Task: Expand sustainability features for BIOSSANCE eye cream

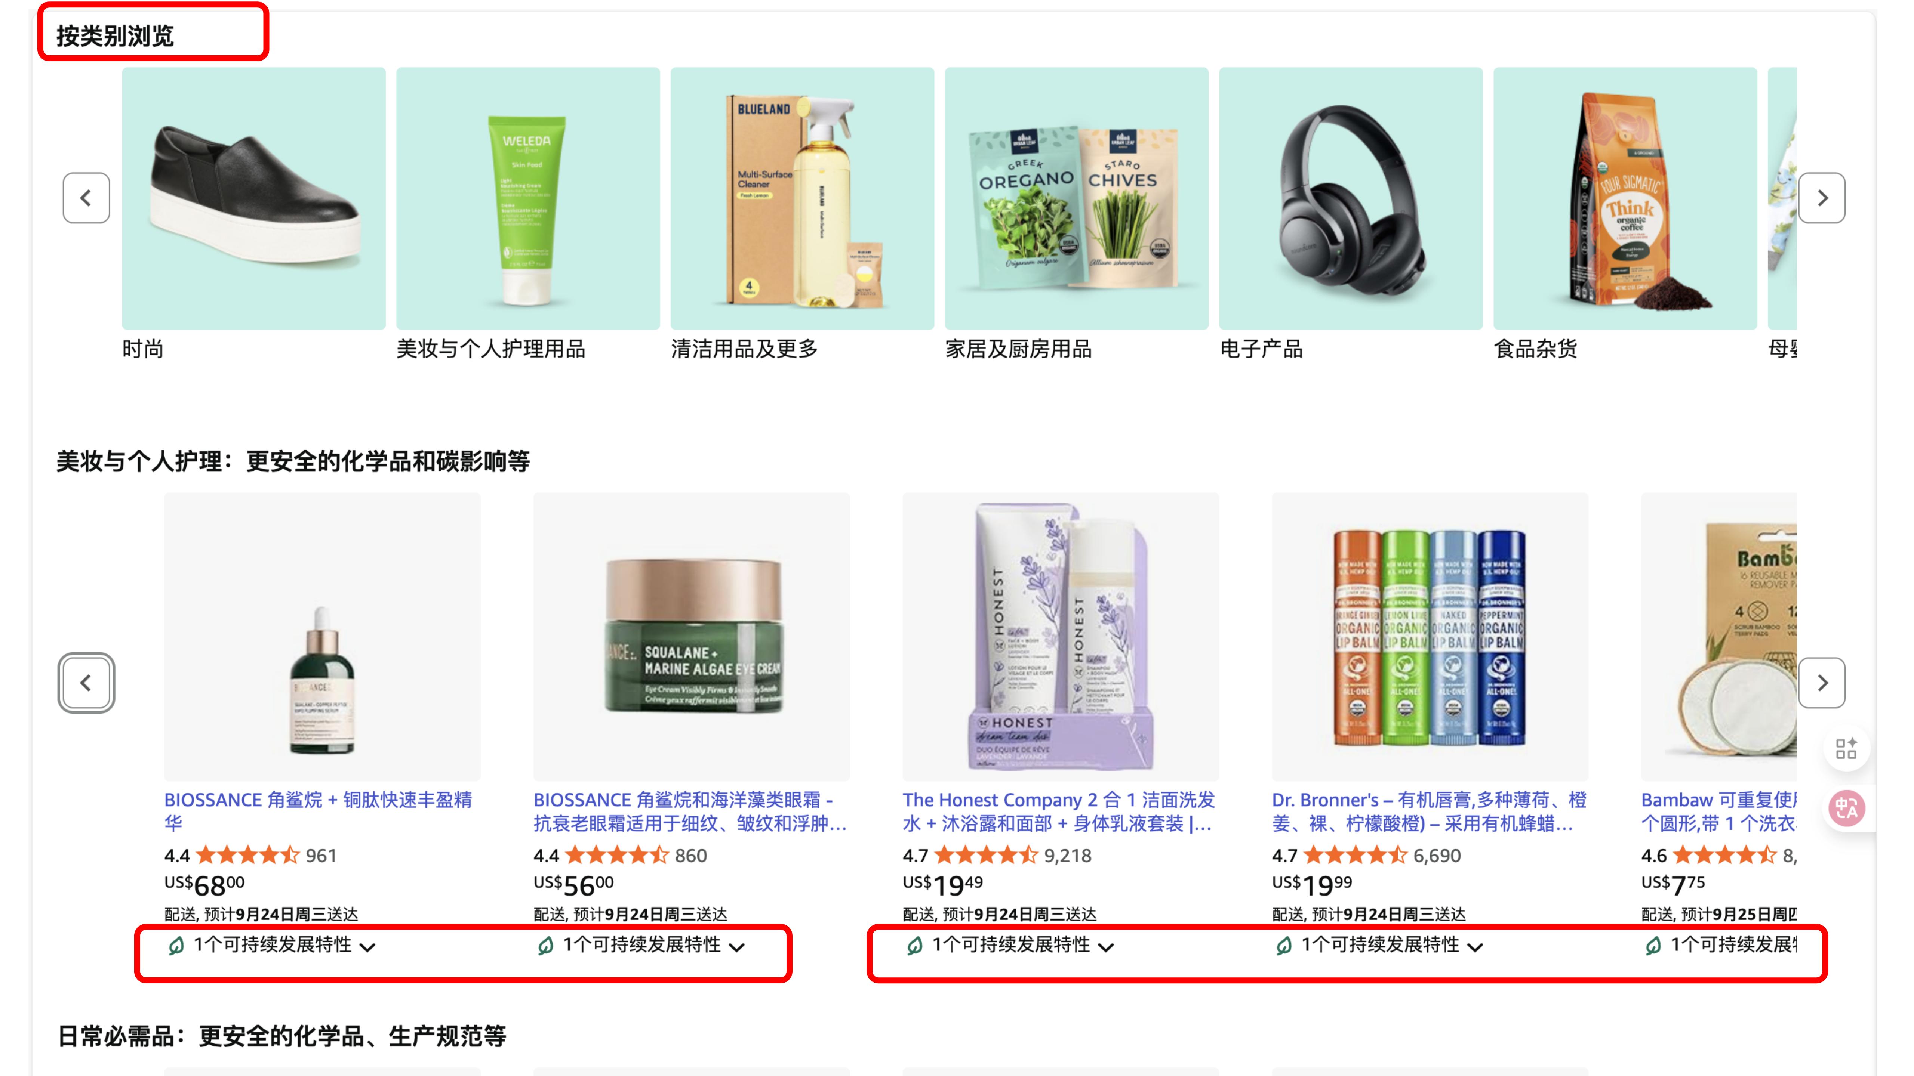Action: point(640,945)
